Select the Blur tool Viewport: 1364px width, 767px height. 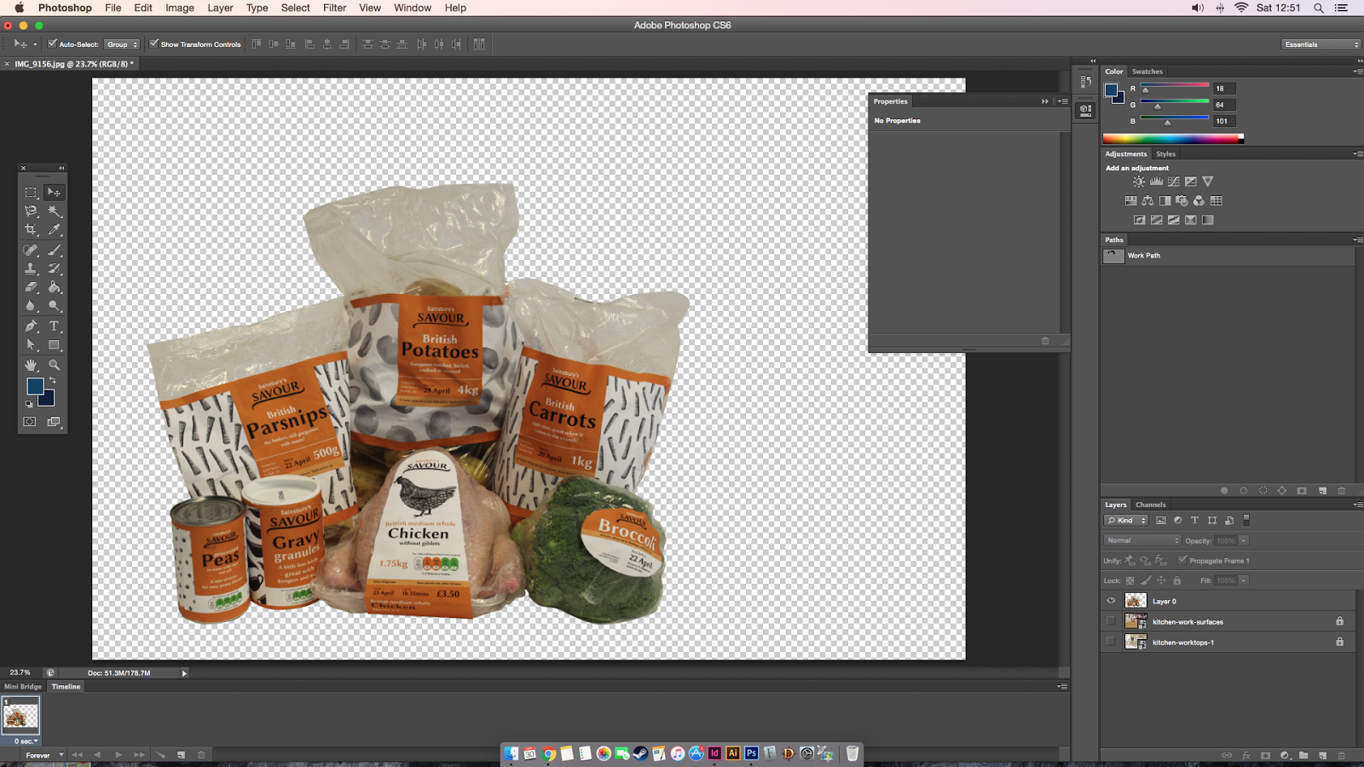click(31, 306)
